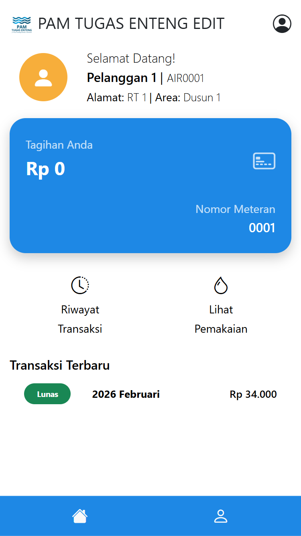
Task: Click the Pelanggan 1 customer name
Action: coord(122,78)
